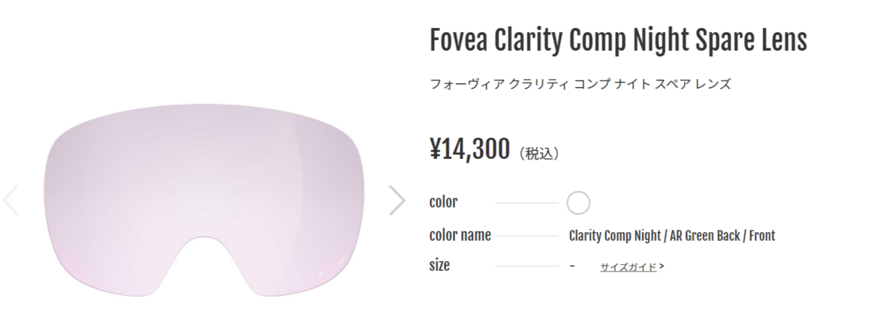Screen dimensions: 878x314
Task: Open the サイズガイド size guide link
Action: coord(628,267)
